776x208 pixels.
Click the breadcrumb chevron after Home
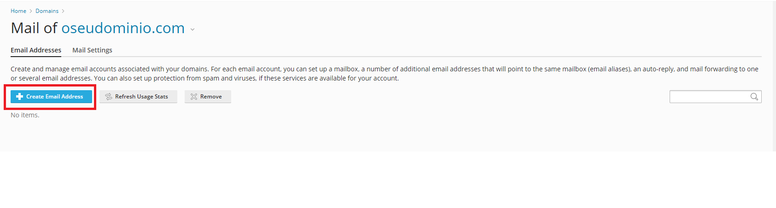[x=31, y=11]
